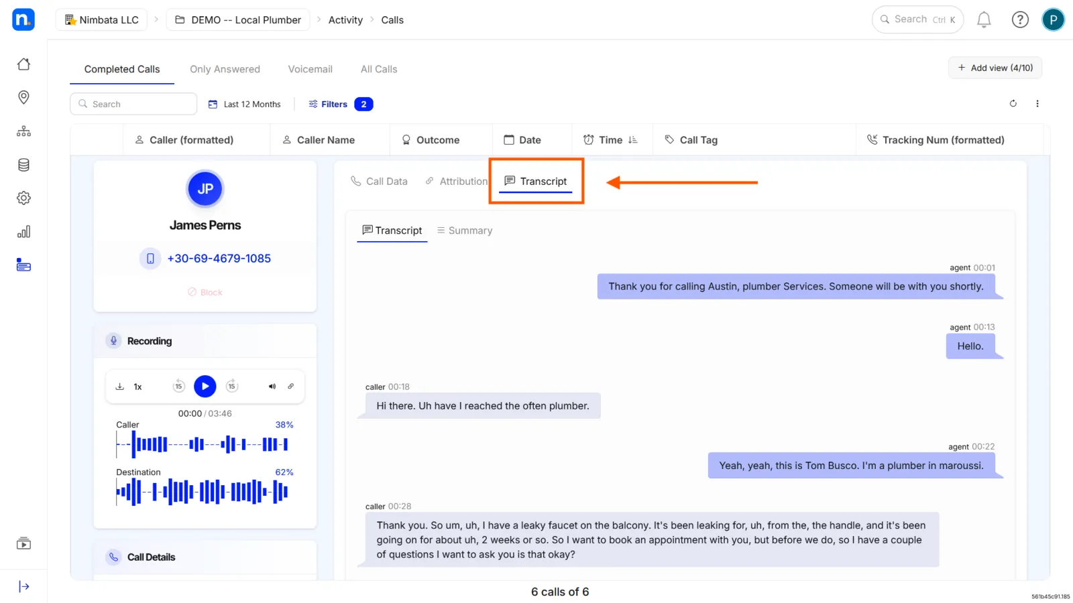Download the call recording

pos(120,387)
